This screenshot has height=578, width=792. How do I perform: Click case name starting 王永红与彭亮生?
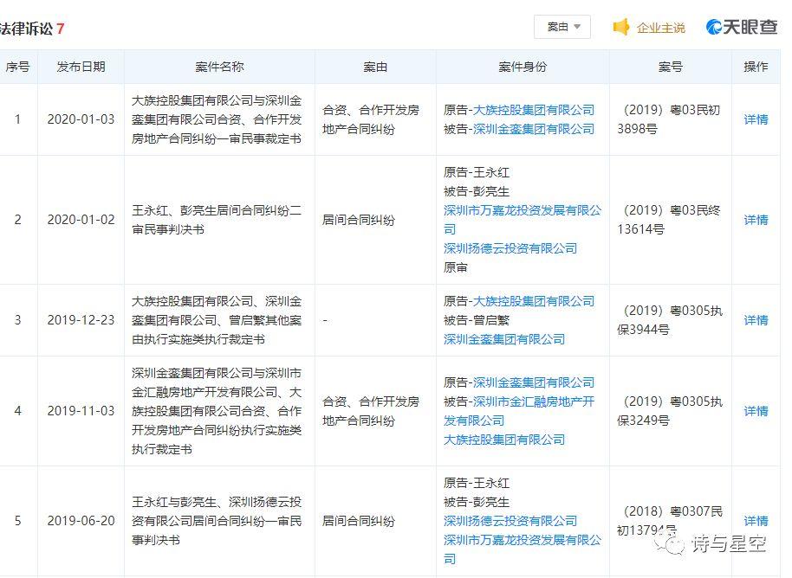(x=217, y=521)
